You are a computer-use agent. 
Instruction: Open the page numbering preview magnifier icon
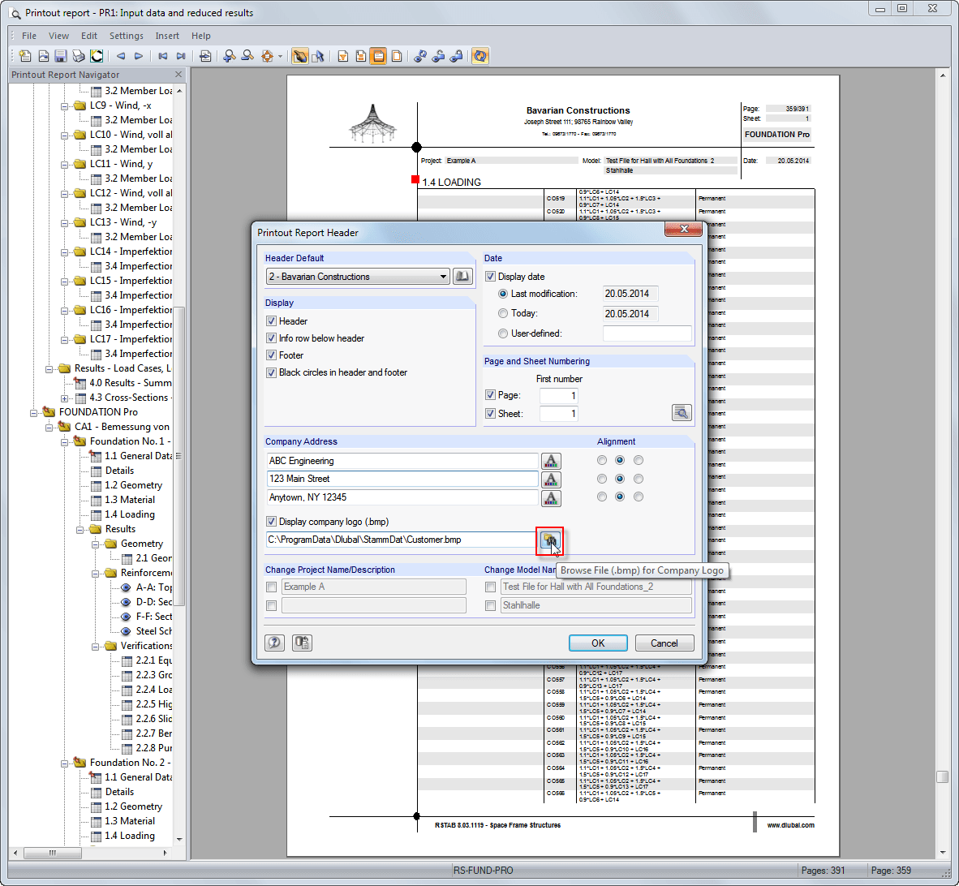pos(682,412)
